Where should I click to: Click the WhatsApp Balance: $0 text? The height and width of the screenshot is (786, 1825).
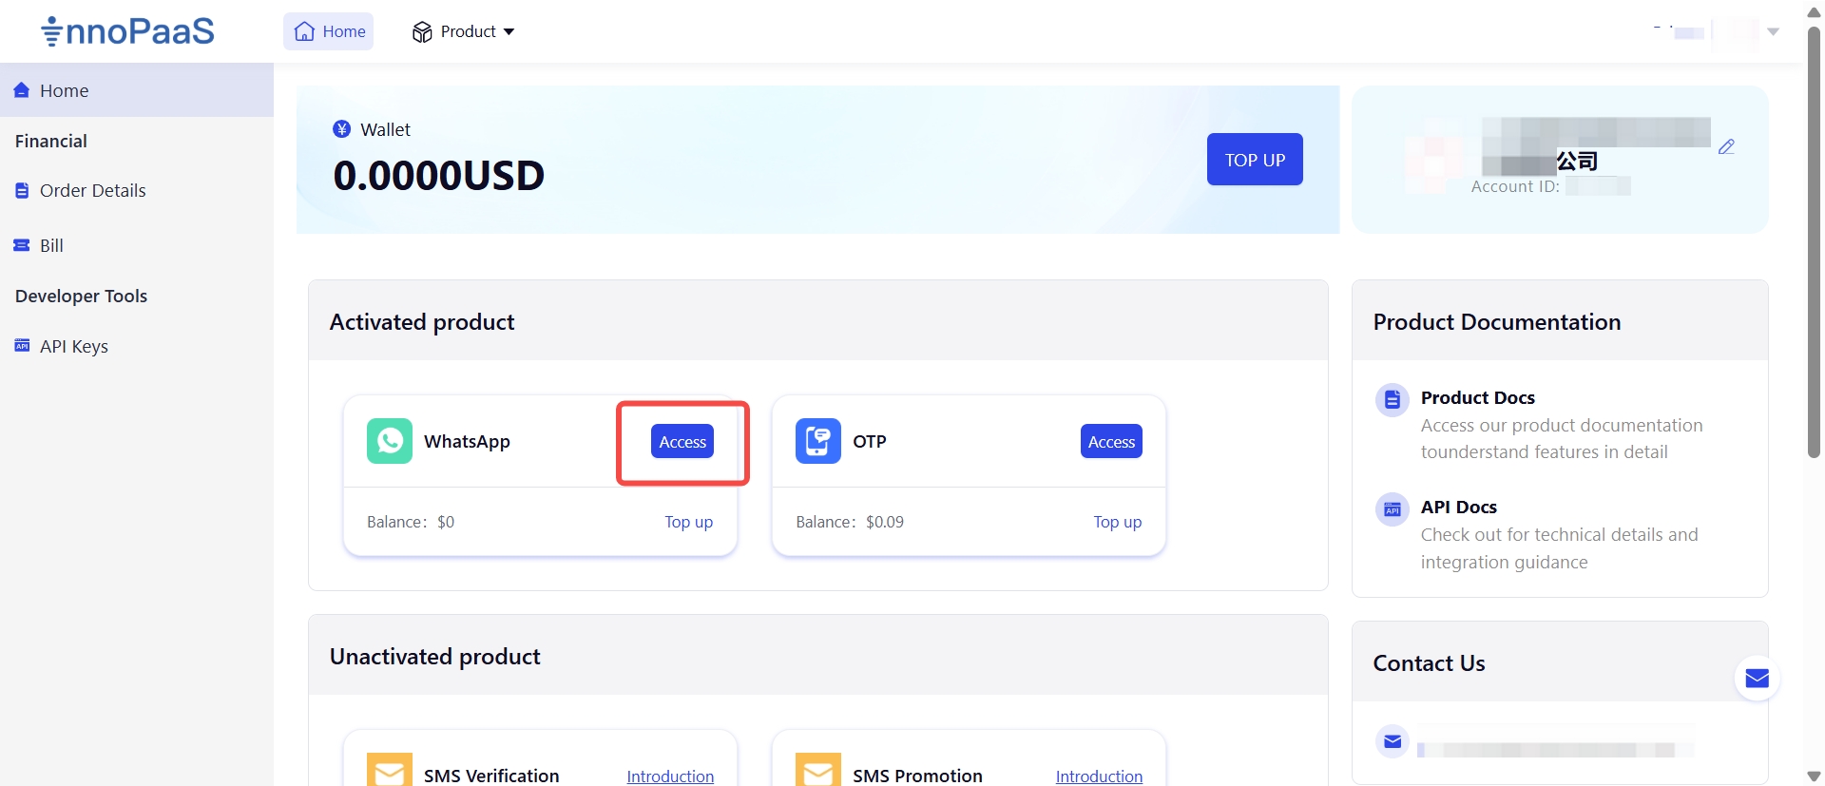[411, 522]
